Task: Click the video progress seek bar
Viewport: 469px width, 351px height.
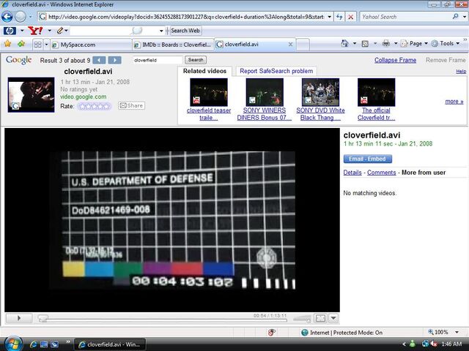Action: pos(162,320)
